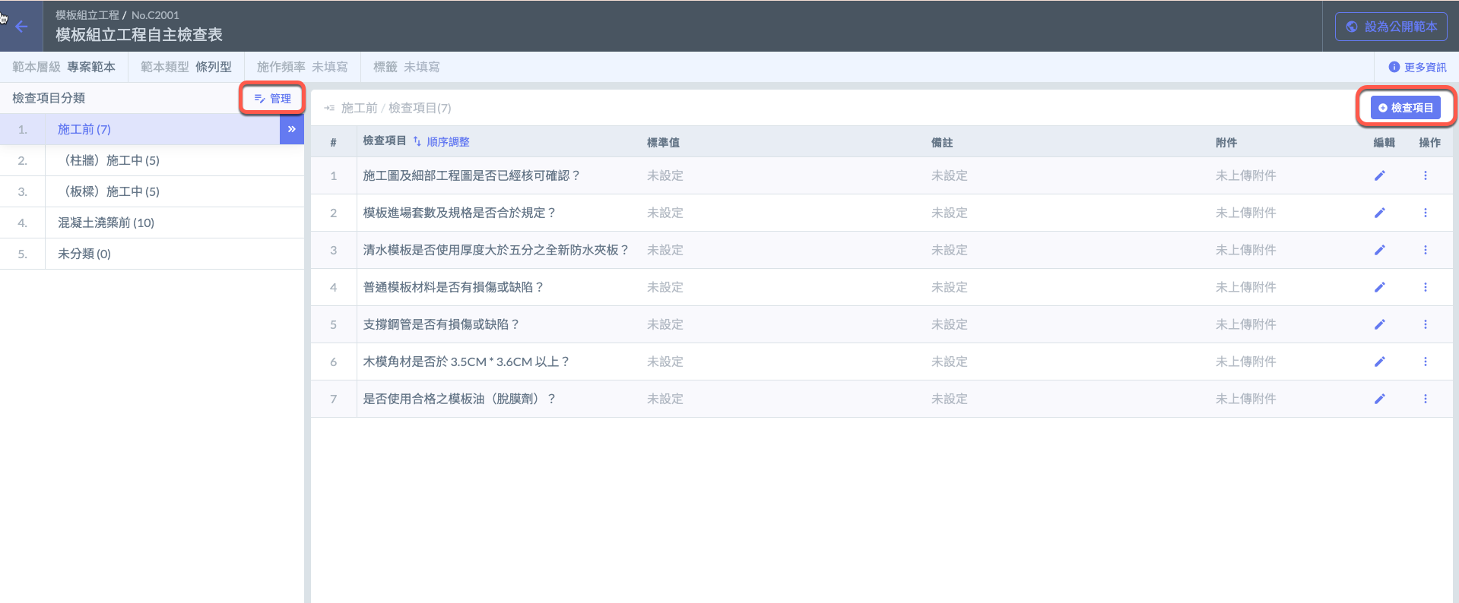Select 施工前 (7) category

[84, 129]
